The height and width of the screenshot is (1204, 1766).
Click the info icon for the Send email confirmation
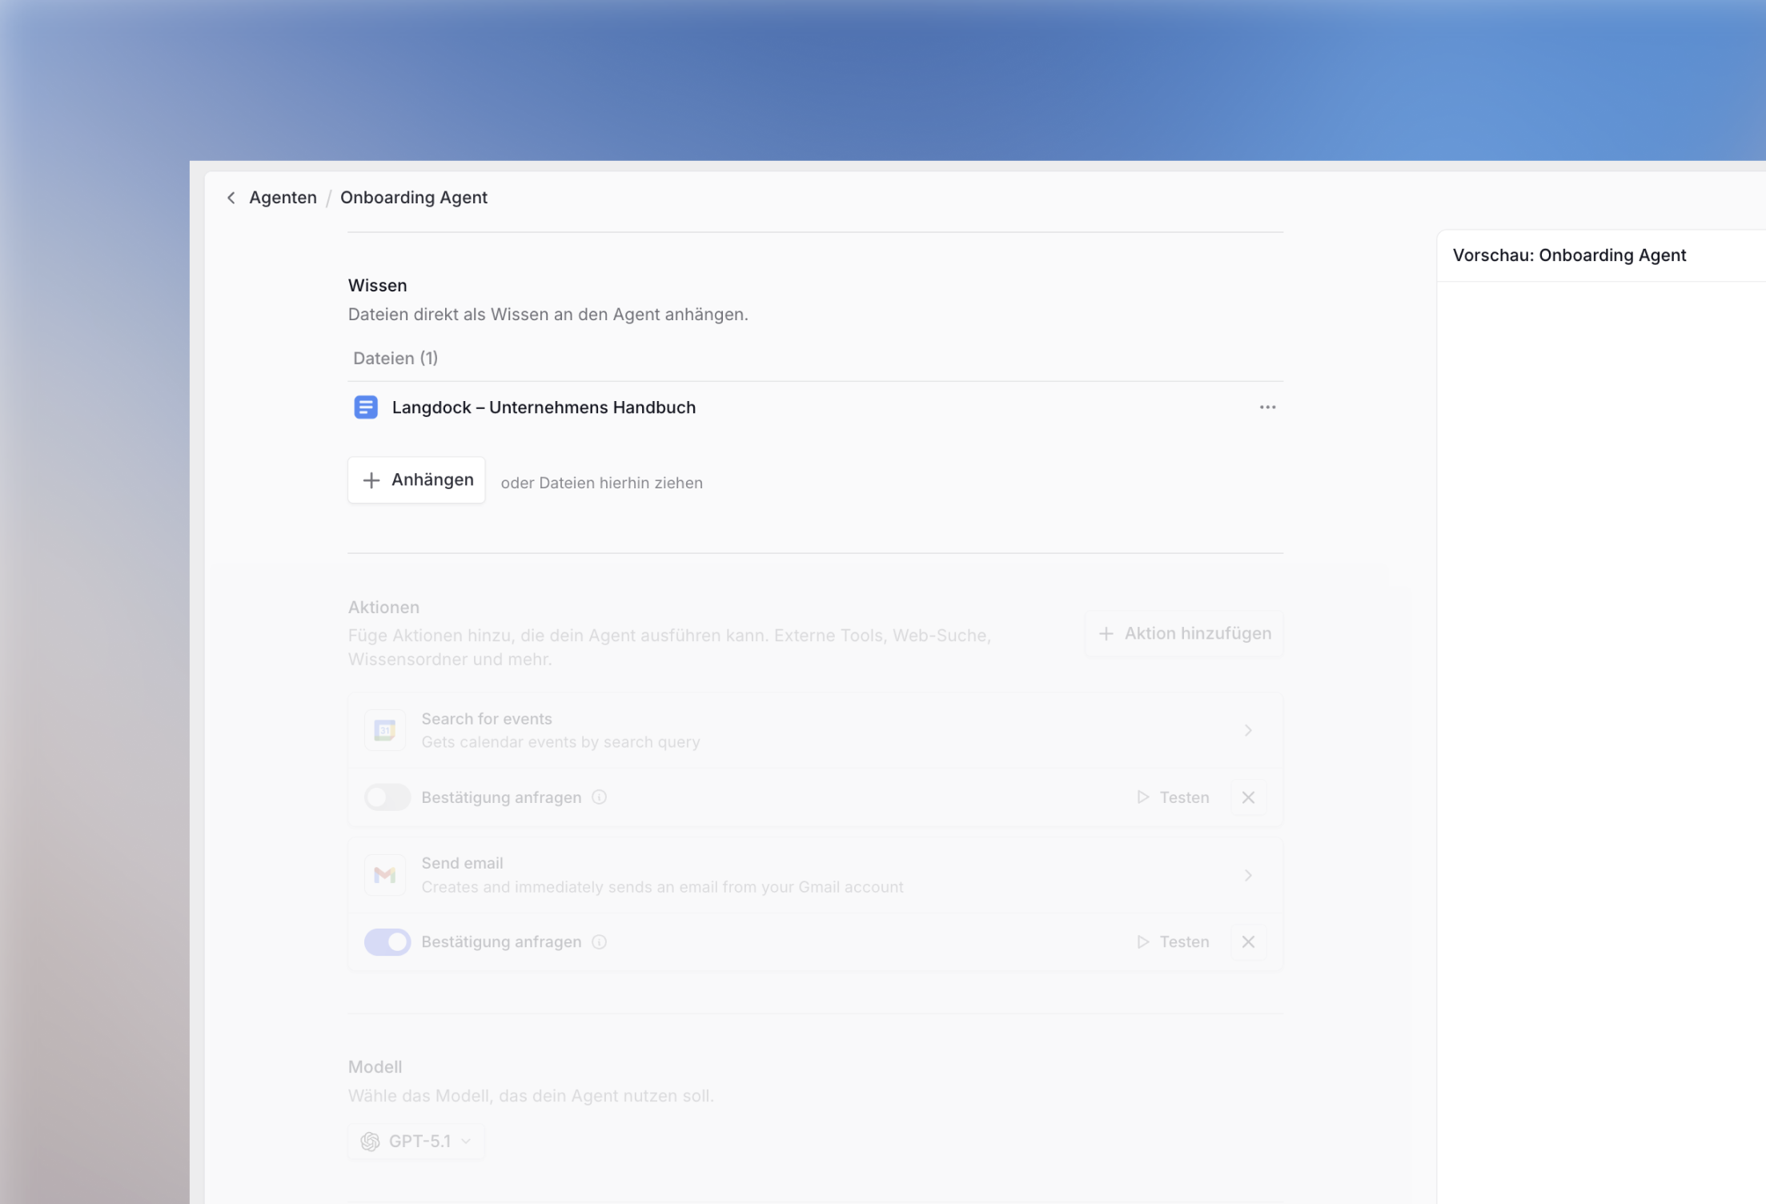tap(599, 942)
